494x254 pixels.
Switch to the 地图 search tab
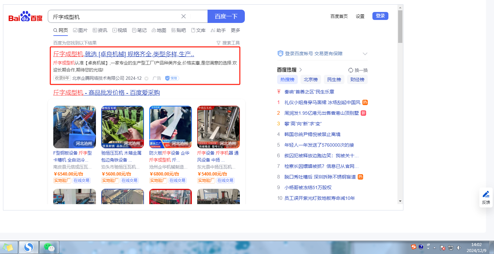pyautogui.click(x=159, y=30)
